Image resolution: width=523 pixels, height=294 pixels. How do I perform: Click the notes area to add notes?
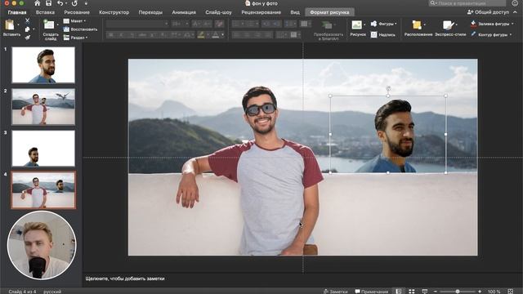tap(125, 278)
